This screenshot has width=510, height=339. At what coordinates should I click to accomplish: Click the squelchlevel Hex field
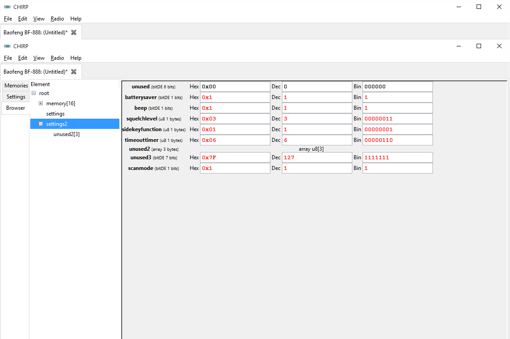(235, 119)
